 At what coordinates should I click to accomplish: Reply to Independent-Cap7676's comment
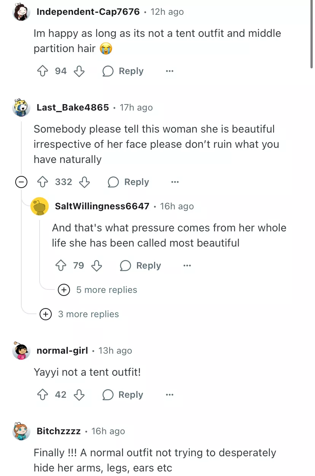pyautogui.click(x=123, y=71)
